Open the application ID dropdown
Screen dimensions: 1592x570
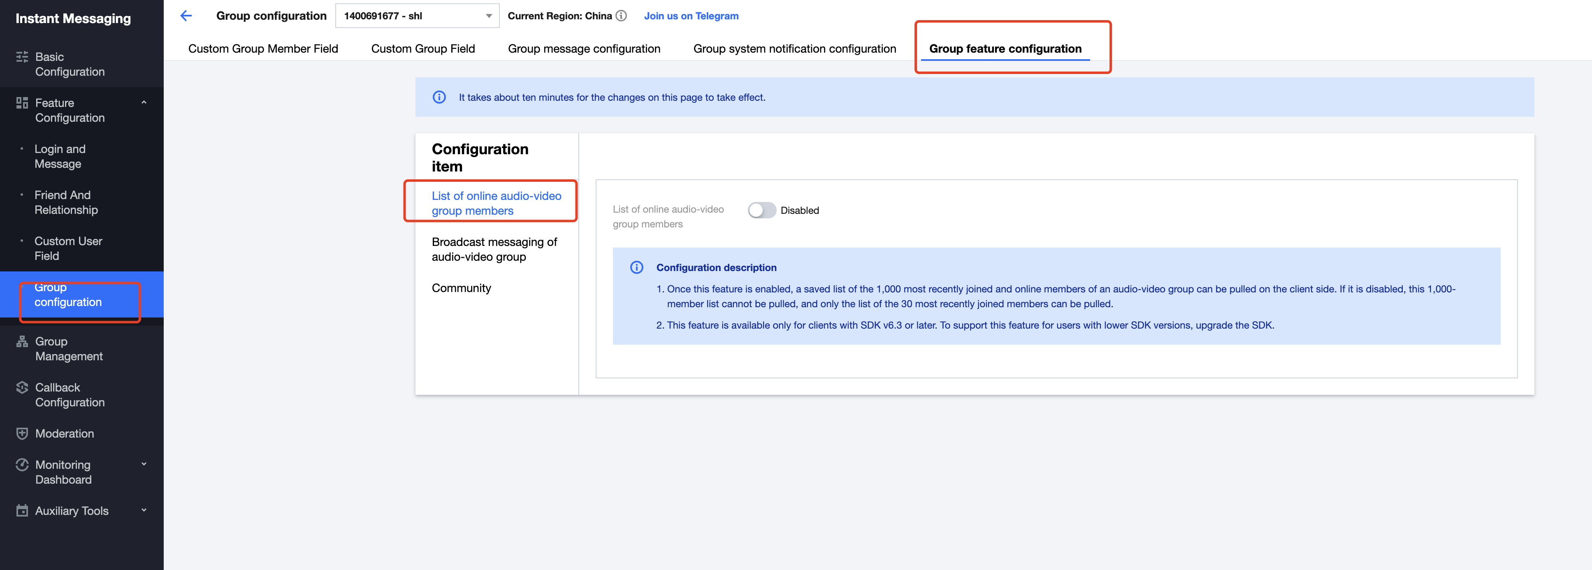(x=417, y=16)
